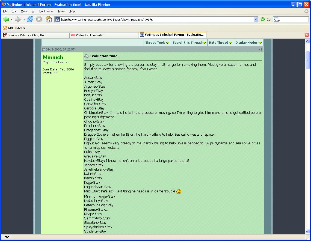
Task: Expand the Display Modes dropdown
Action: click(248, 43)
